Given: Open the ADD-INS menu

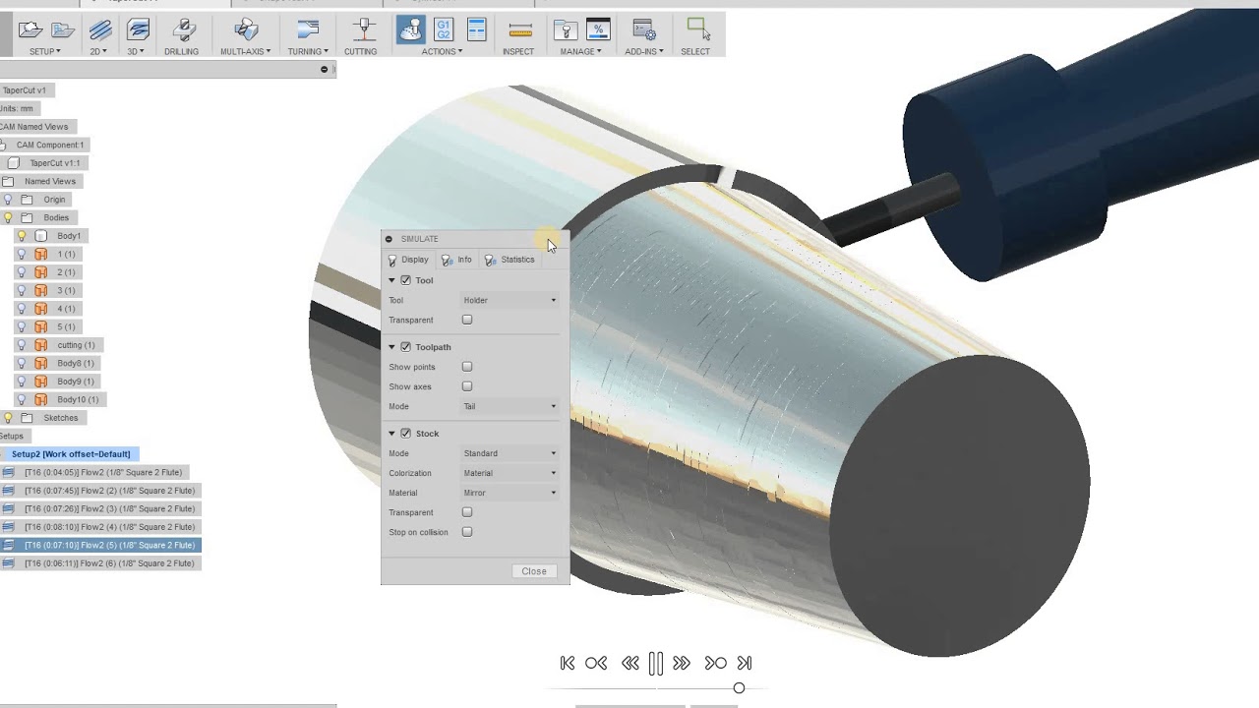Looking at the screenshot, I should (x=643, y=51).
